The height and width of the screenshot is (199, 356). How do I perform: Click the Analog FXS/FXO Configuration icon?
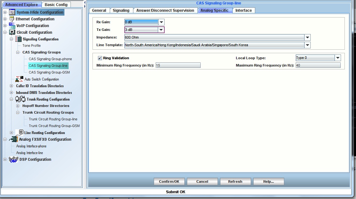[x=14, y=139]
